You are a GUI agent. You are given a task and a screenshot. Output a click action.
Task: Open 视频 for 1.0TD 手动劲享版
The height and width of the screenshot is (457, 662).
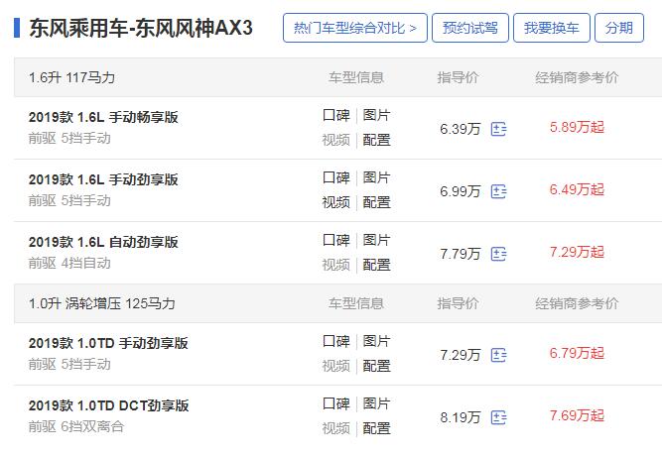click(x=336, y=366)
